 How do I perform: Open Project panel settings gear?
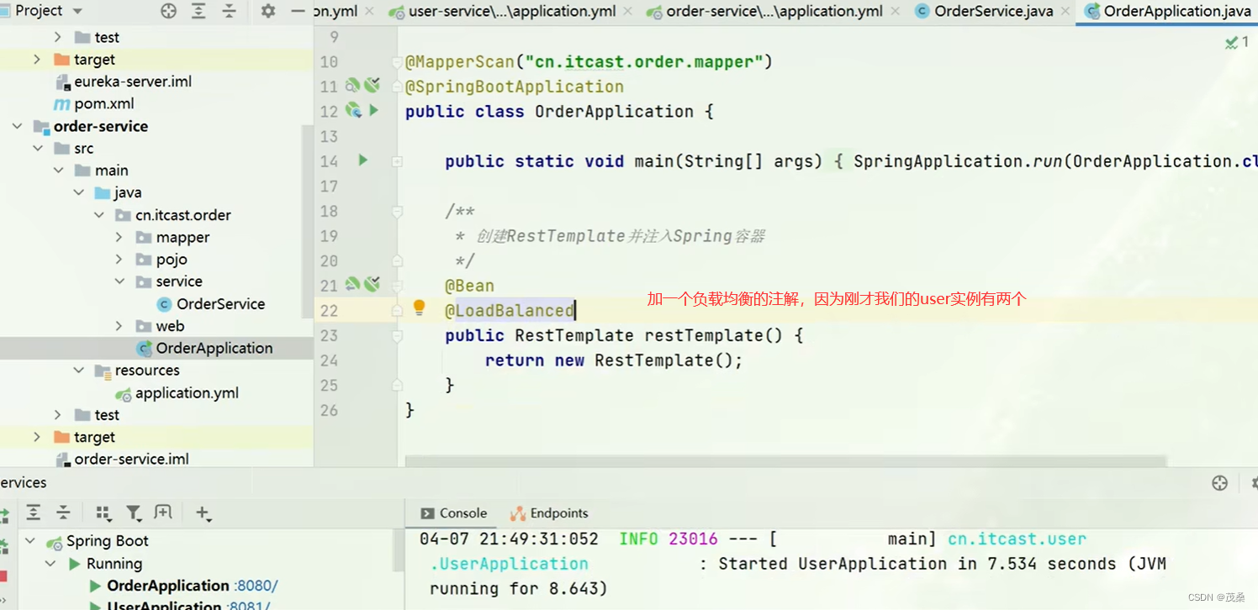(x=267, y=11)
